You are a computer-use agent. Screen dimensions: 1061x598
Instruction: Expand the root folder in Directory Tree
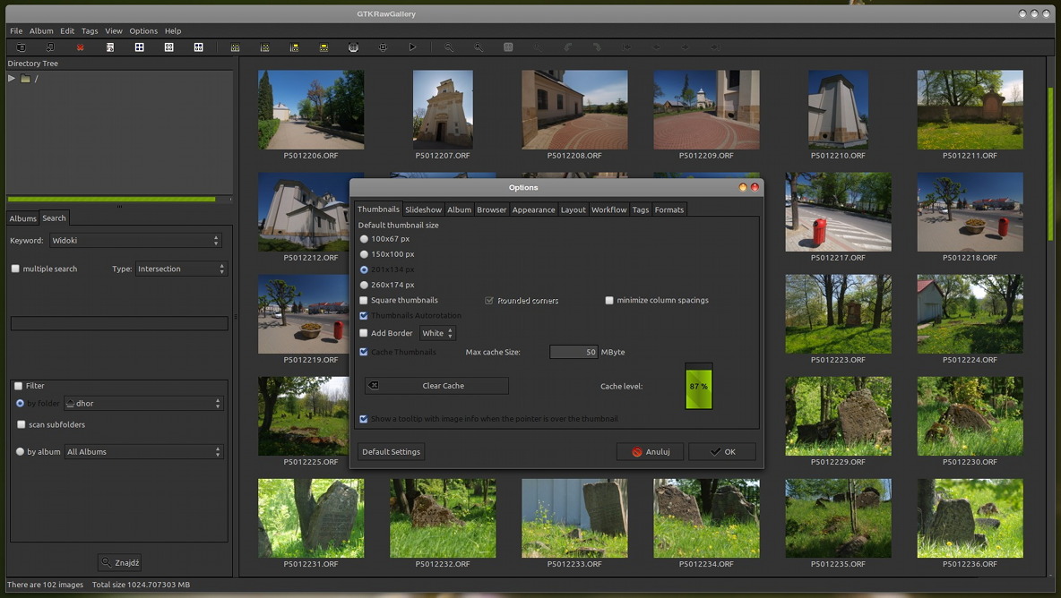point(12,79)
